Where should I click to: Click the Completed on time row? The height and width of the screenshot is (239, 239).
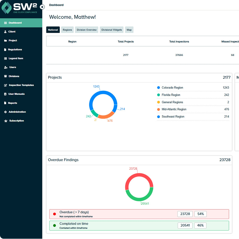pyautogui.click(x=139, y=225)
